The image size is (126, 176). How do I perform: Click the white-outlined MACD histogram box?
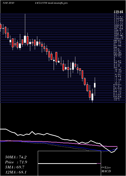(x=69, y=163)
